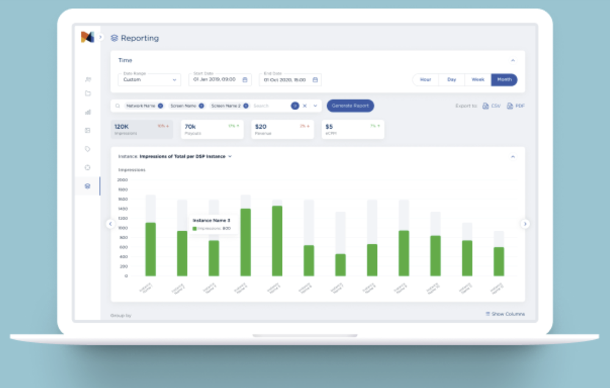This screenshot has height=388, width=610.
Task: Switch granularity to Week
Action: click(x=478, y=79)
